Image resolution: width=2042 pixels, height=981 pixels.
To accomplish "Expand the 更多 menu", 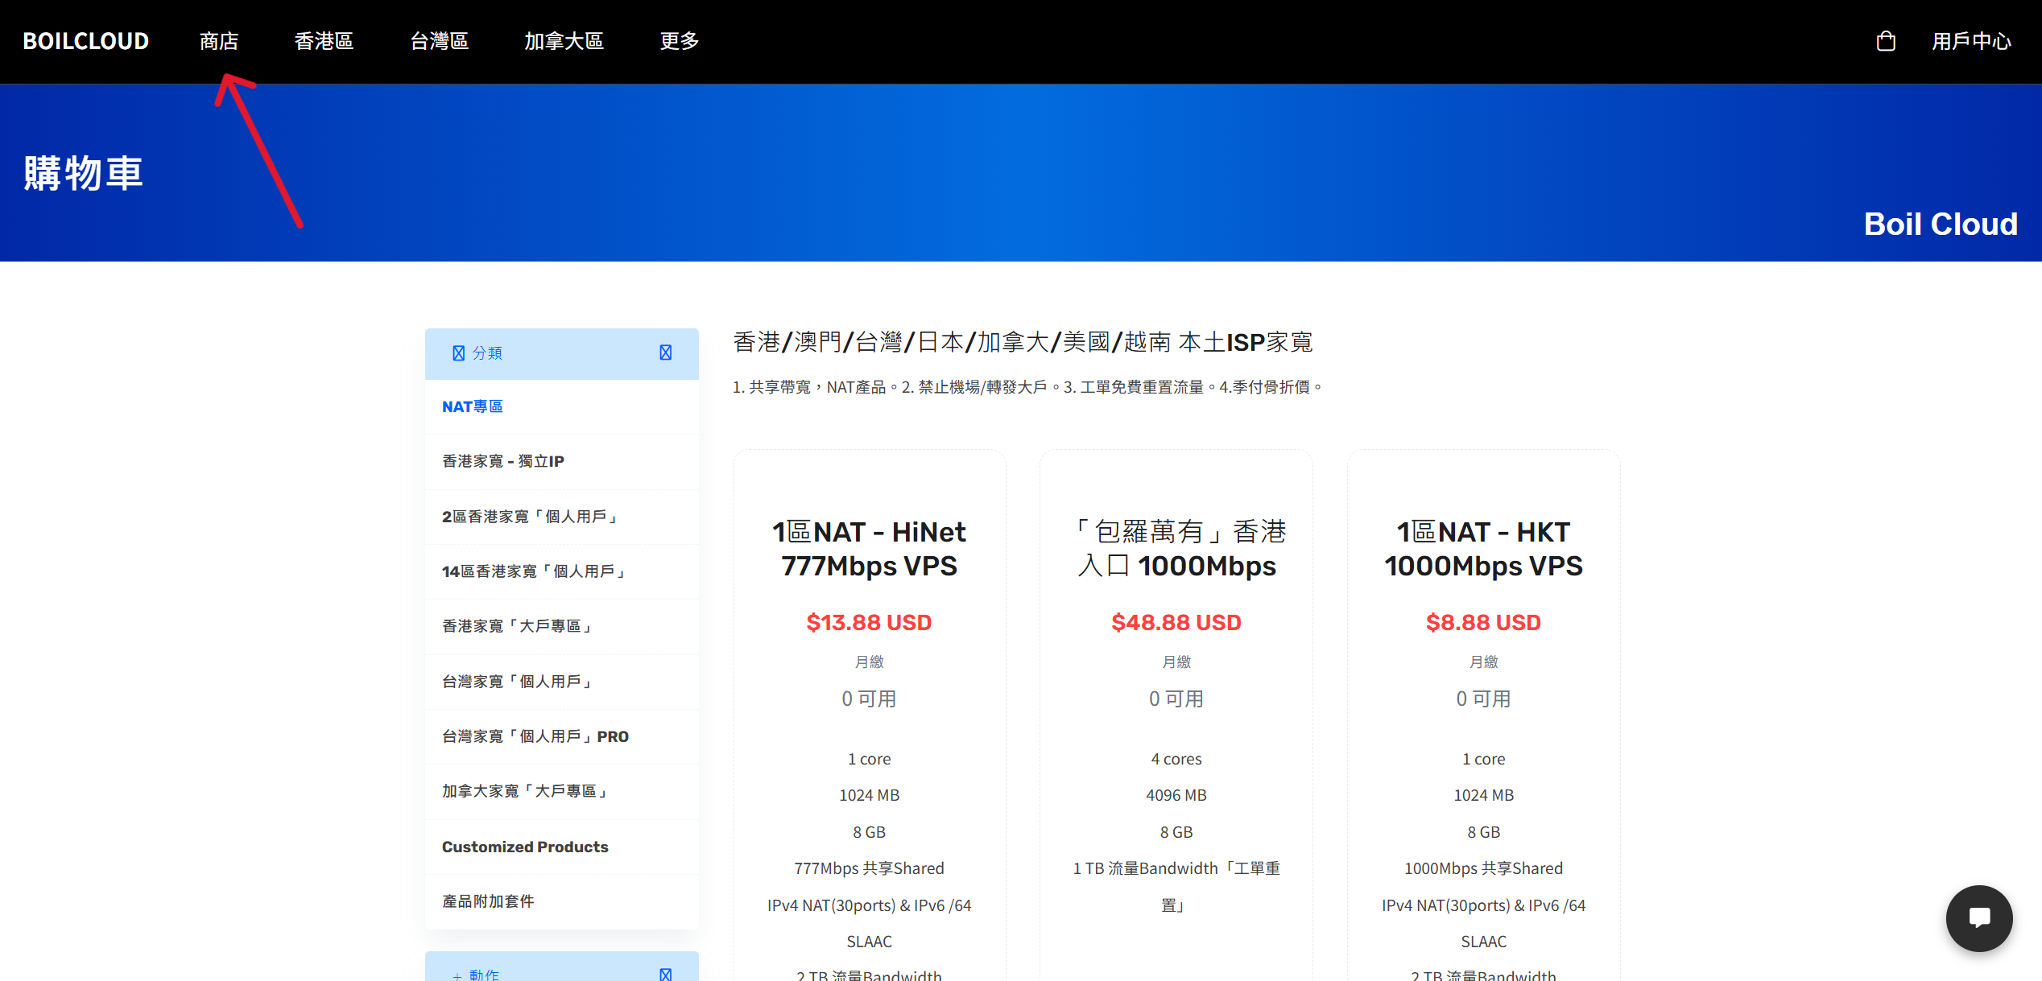I will tap(680, 41).
